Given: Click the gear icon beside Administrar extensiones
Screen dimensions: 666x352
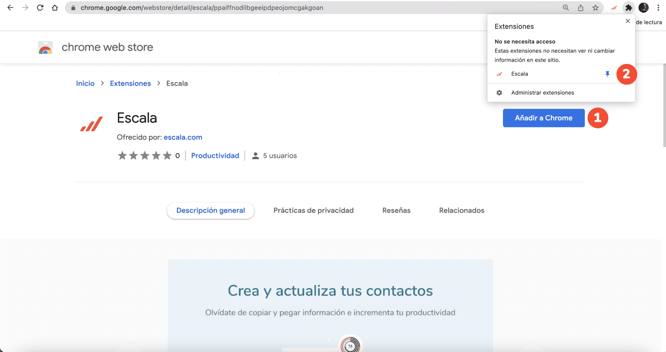Looking at the screenshot, I should click(499, 93).
